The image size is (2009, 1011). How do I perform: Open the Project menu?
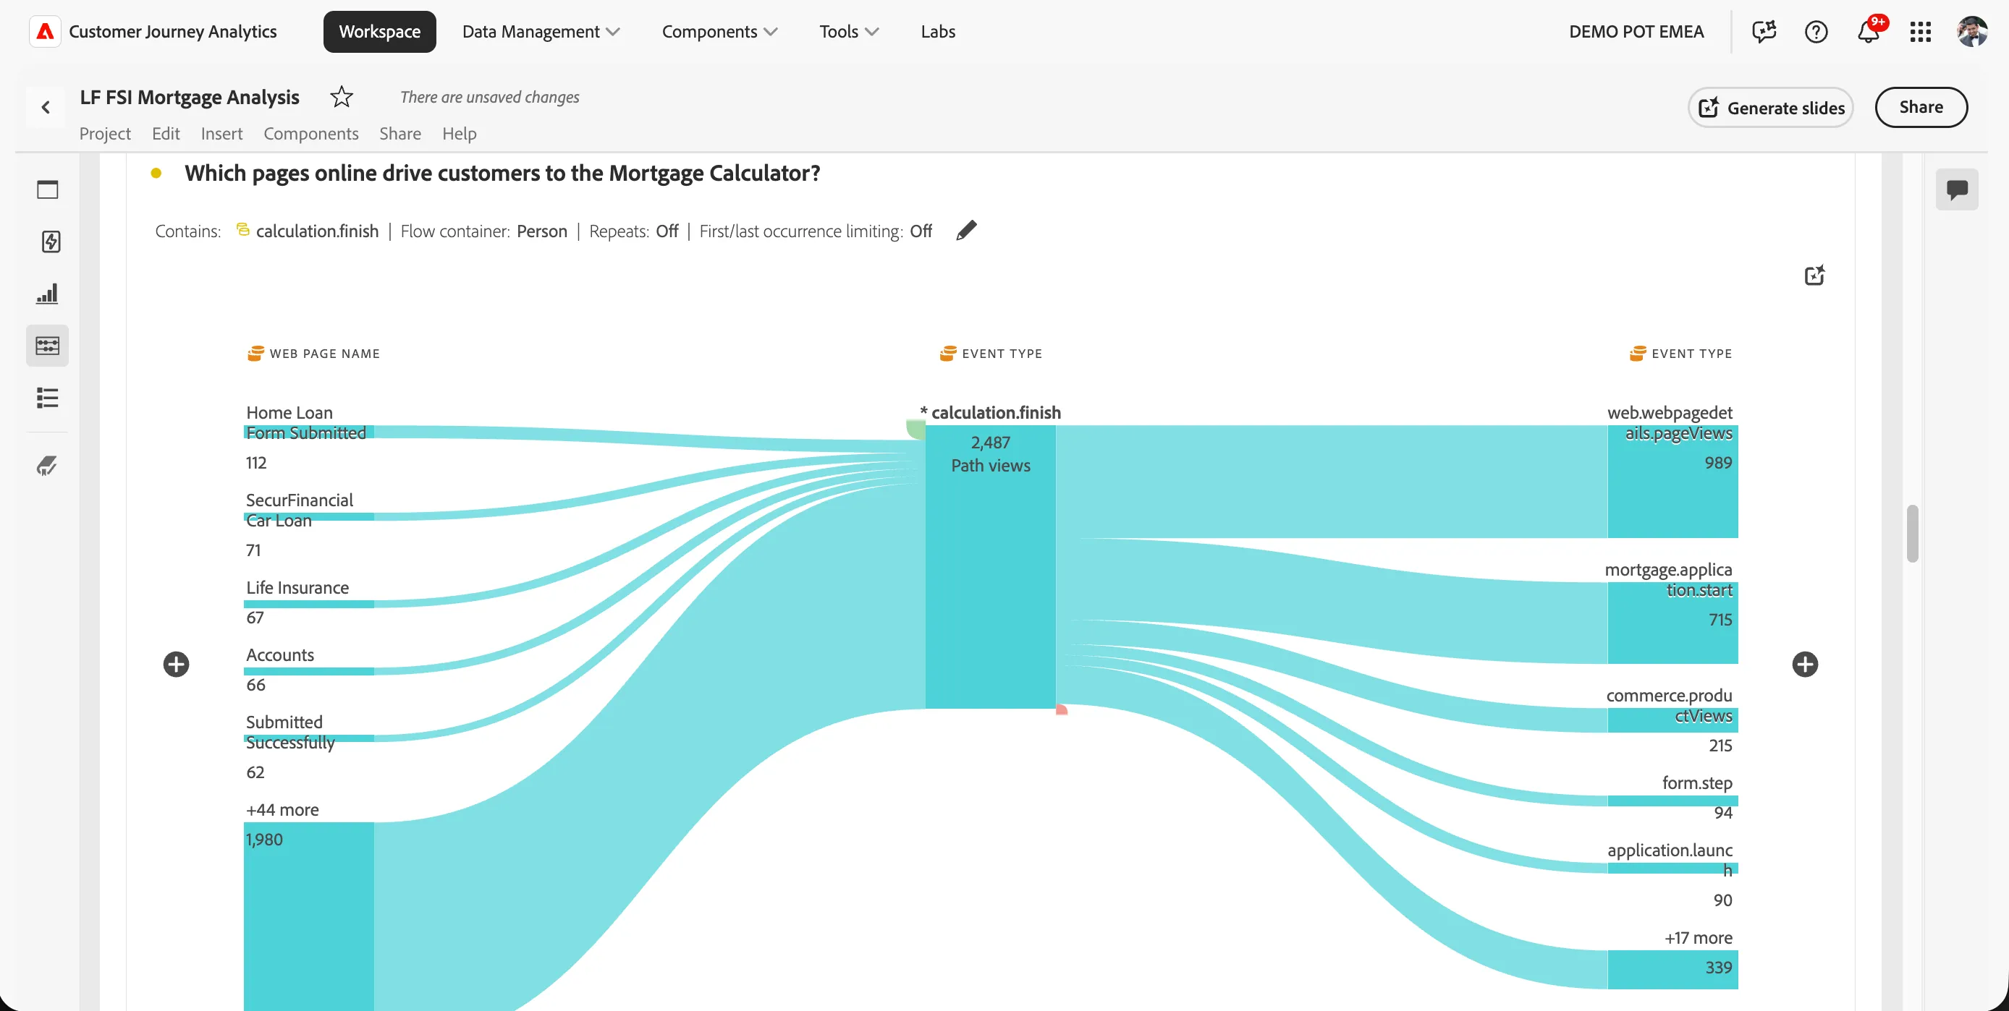105,133
